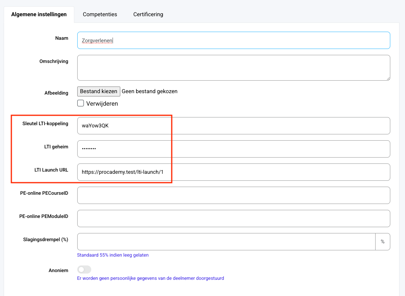The width and height of the screenshot is (405, 296).
Task: Click the 'Geen bestand gekozen' file text
Action: [149, 91]
